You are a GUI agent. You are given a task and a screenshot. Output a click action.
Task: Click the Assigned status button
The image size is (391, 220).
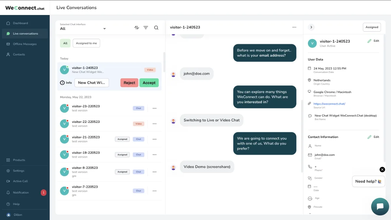tap(372, 27)
